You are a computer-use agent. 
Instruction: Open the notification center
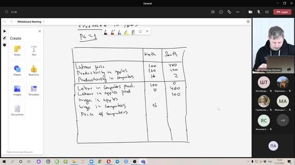pyautogui.click(x=289, y=161)
